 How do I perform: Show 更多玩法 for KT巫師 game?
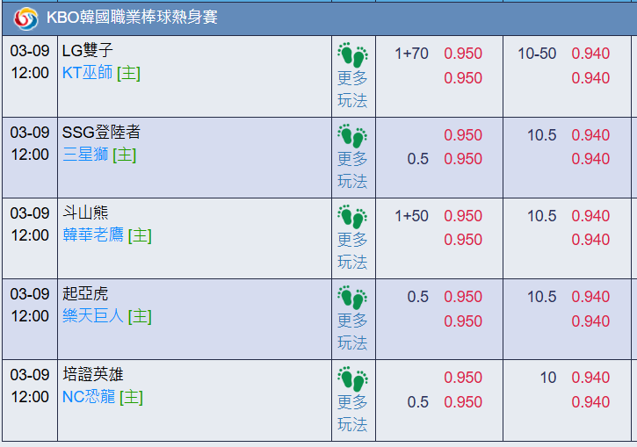click(x=352, y=89)
